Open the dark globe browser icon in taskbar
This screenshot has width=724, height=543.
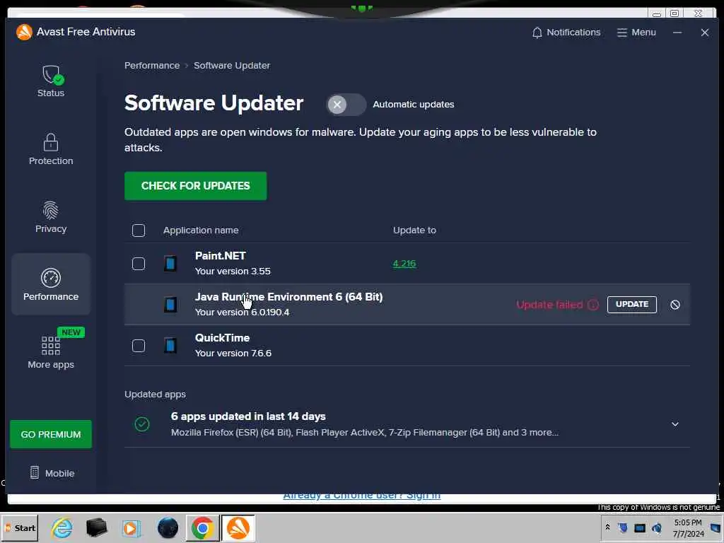(x=167, y=527)
